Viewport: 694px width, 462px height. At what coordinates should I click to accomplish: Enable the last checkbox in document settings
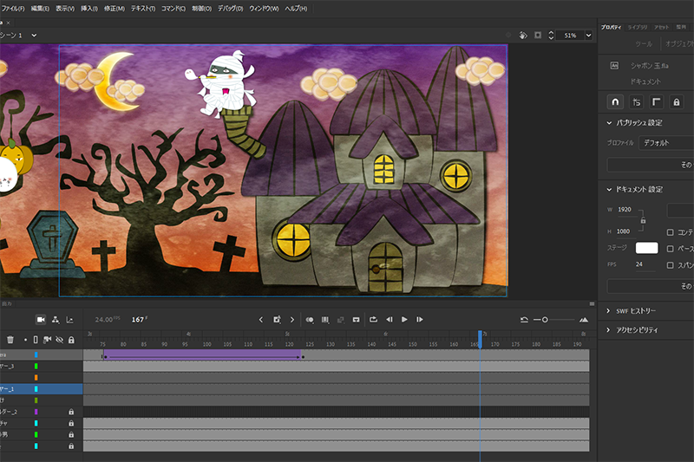point(670,264)
